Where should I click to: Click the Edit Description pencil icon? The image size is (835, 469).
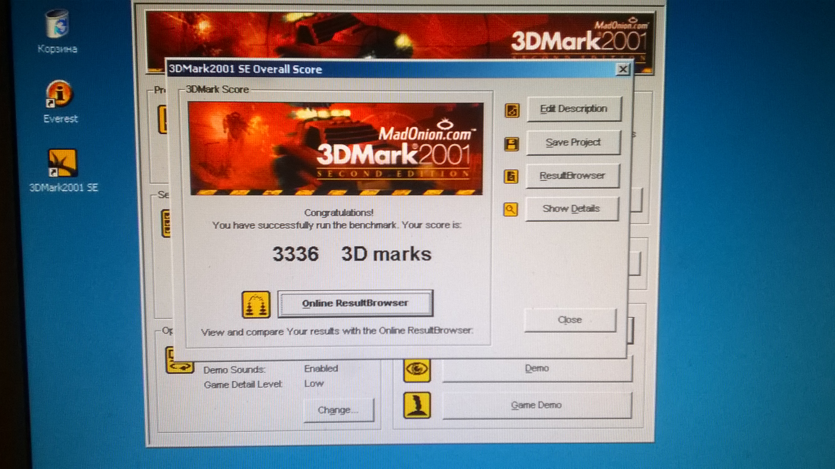pyautogui.click(x=512, y=110)
